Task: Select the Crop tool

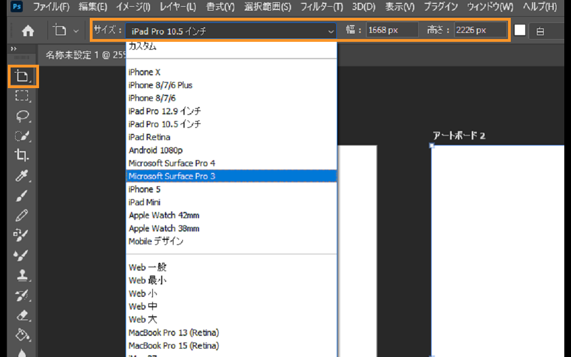Action: [x=22, y=155]
